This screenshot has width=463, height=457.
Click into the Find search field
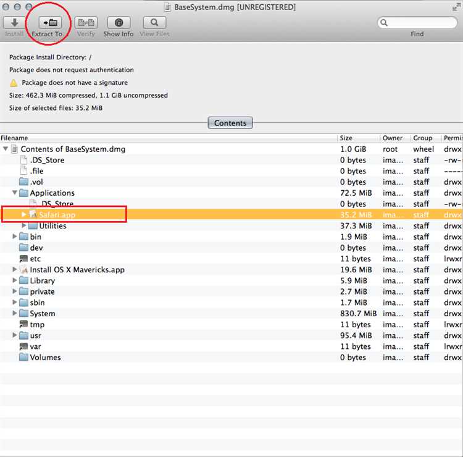[417, 23]
